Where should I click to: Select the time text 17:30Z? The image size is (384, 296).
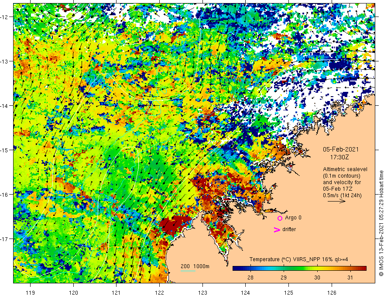[x=339, y=157]
